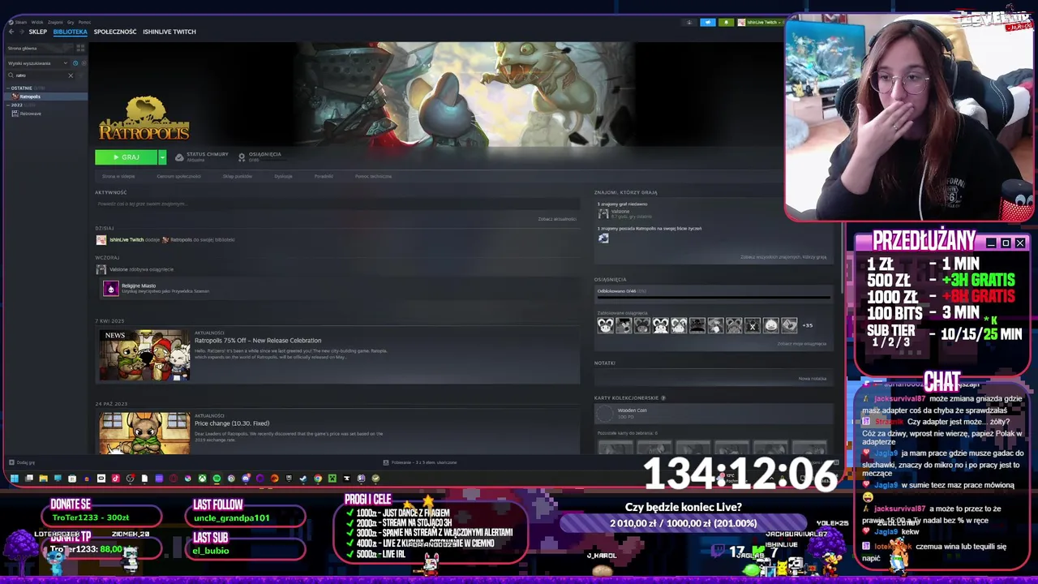Go back with the Steam back arrow

click(x=11, y=32)
